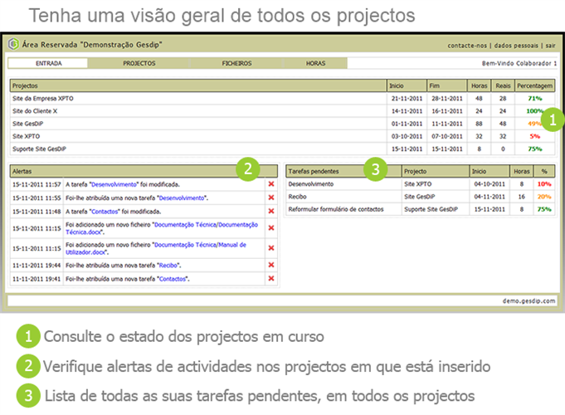565x415 pixels.
Task: Click the contacte-nos link
Action: point(467,45)
